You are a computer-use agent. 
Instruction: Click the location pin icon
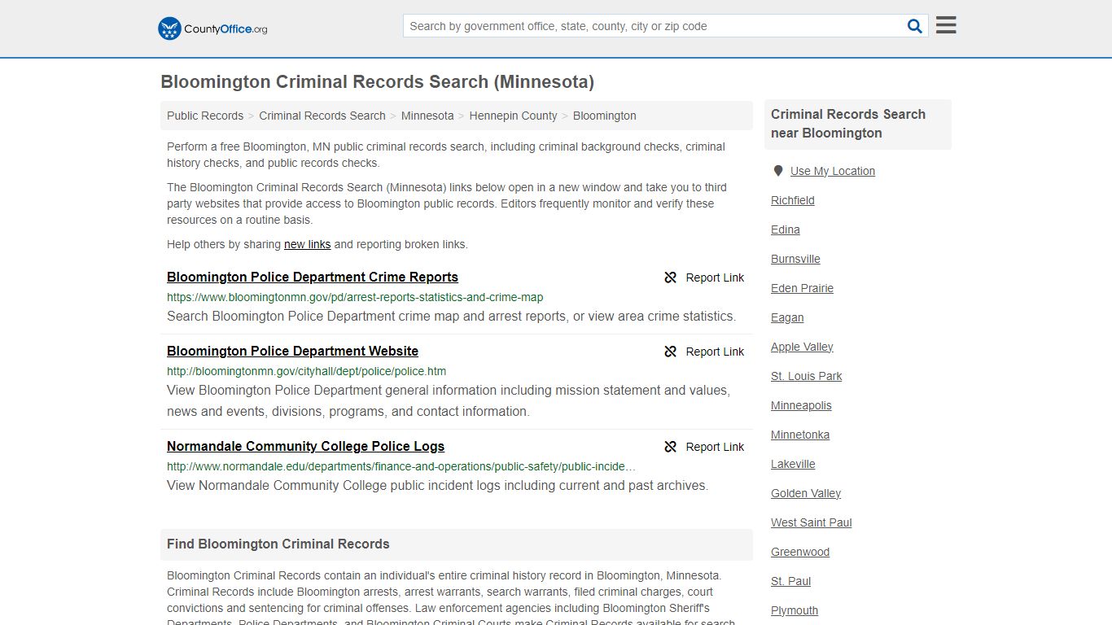[777, 171]
